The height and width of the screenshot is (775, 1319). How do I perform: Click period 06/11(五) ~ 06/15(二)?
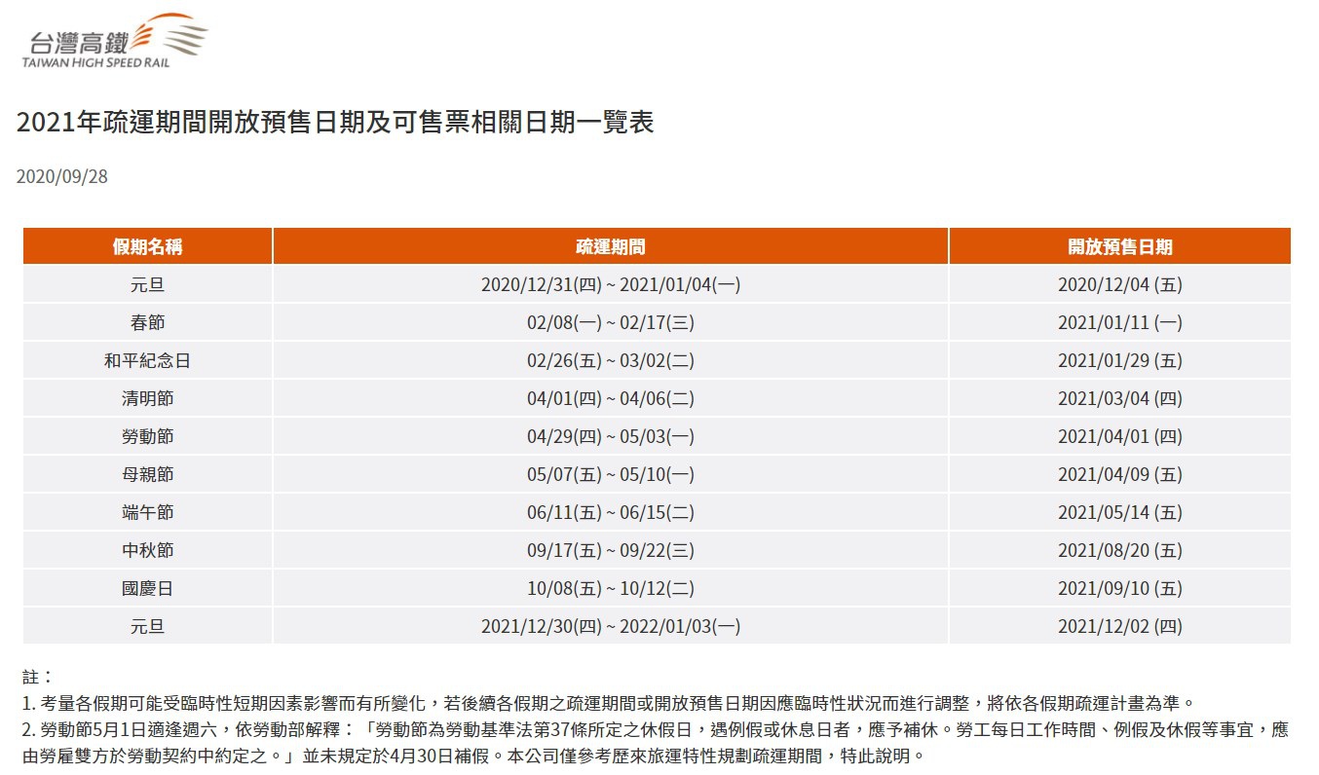pos(611,512)
